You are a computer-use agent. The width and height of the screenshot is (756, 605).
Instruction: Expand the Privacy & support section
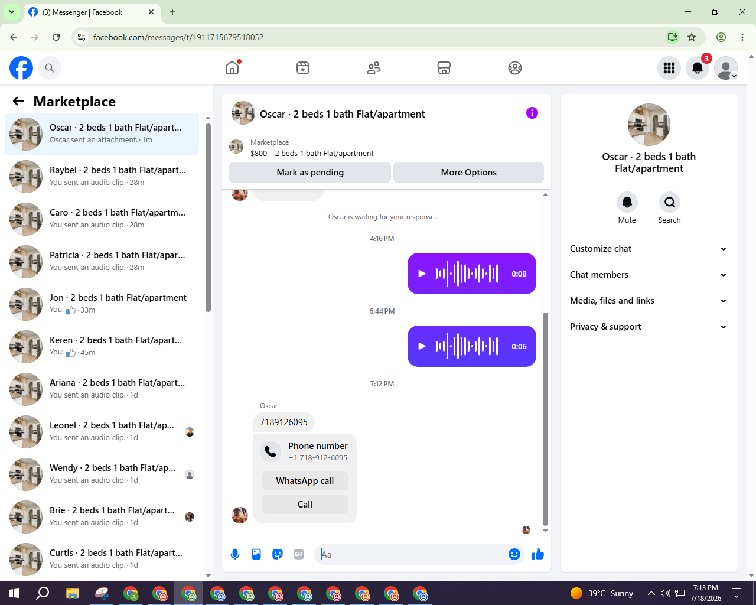click(x=649, y=327)
